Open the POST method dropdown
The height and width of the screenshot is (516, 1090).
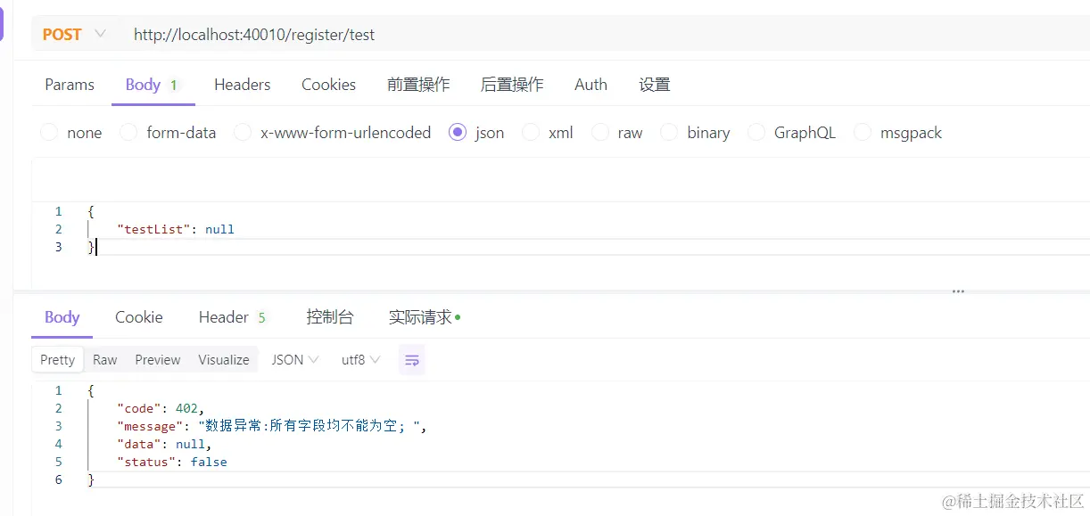click(x=74, y=35)
